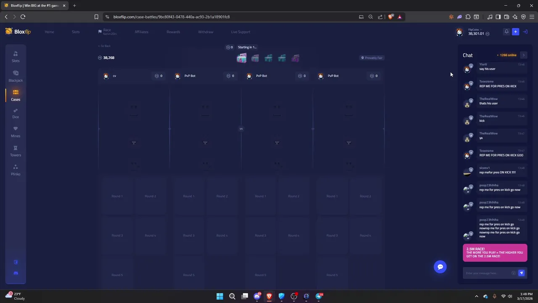This screenshot has height=303, width=538.
Task: Click Toaez4me's avatar next to 'REP ME FOR PRES ON KICK'
Action: (x=467, y=86)
